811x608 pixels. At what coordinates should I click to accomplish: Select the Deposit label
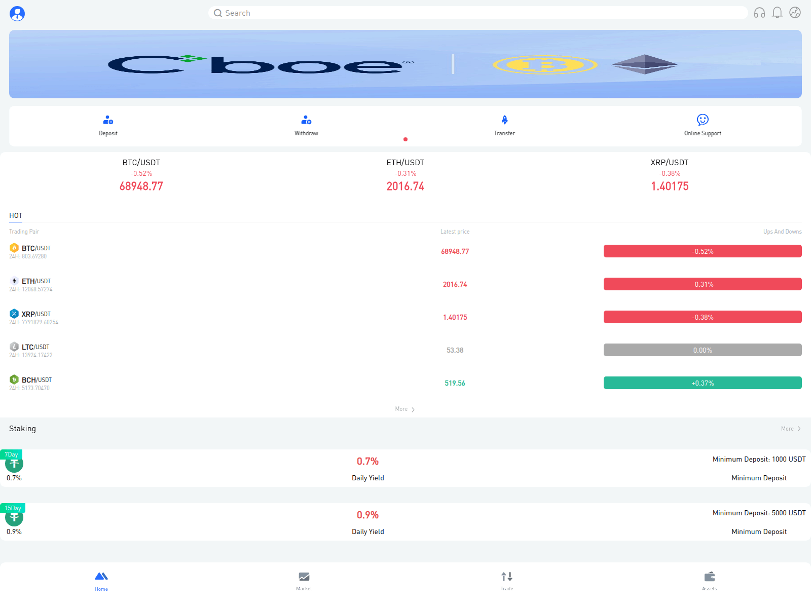coord(108,133)
